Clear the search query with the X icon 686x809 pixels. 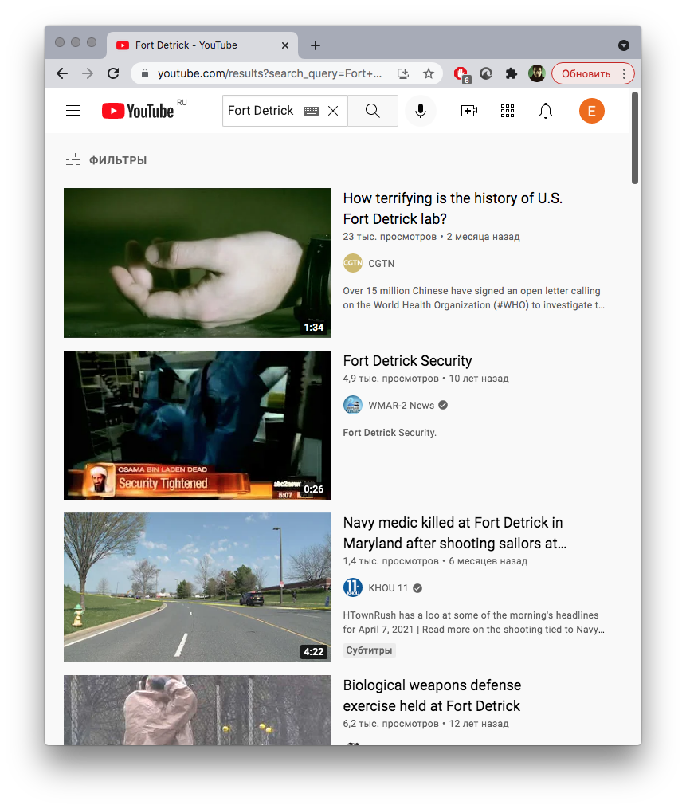tap(333, 111)
